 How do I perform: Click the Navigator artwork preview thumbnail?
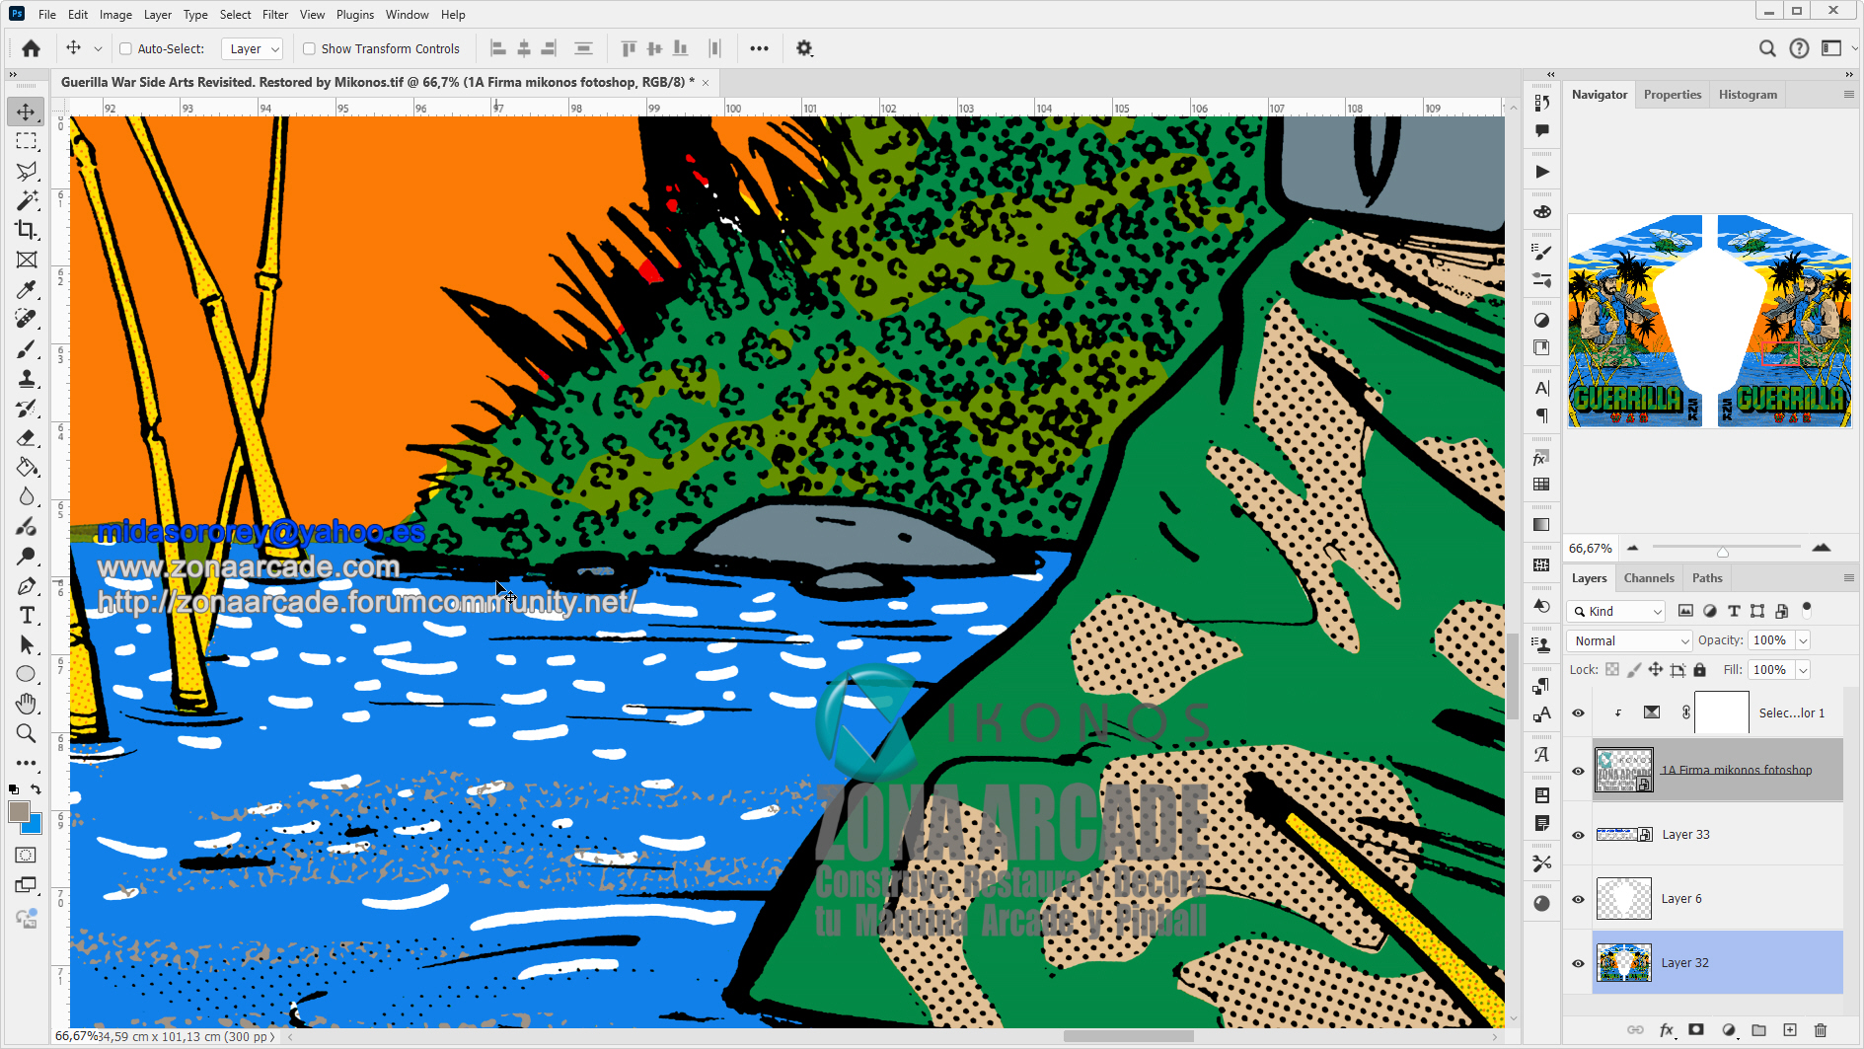pyautogui.click(x=1709, y=321)
